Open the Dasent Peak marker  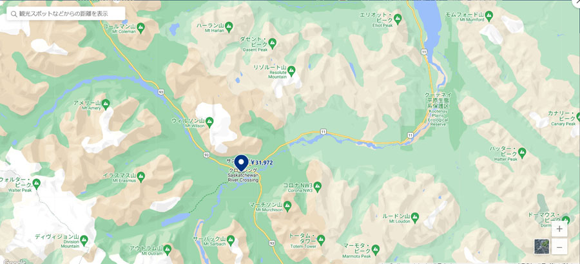(273, 42)
